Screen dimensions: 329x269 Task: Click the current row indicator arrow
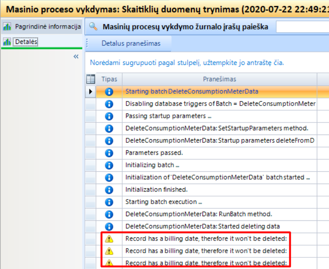pos(91,92)
